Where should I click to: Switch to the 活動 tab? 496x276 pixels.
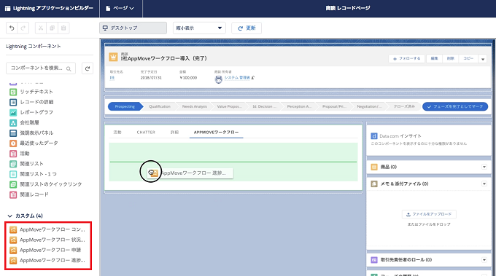point(117,133)
